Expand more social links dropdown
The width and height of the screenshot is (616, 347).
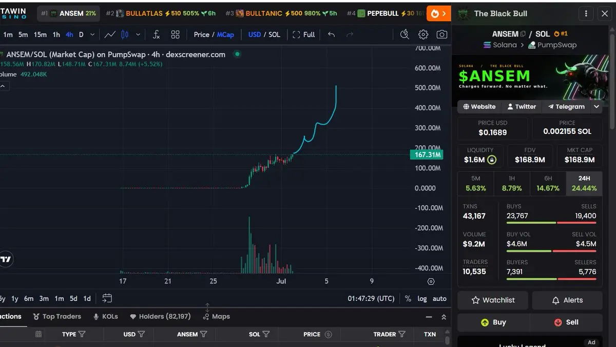point(596,107)
